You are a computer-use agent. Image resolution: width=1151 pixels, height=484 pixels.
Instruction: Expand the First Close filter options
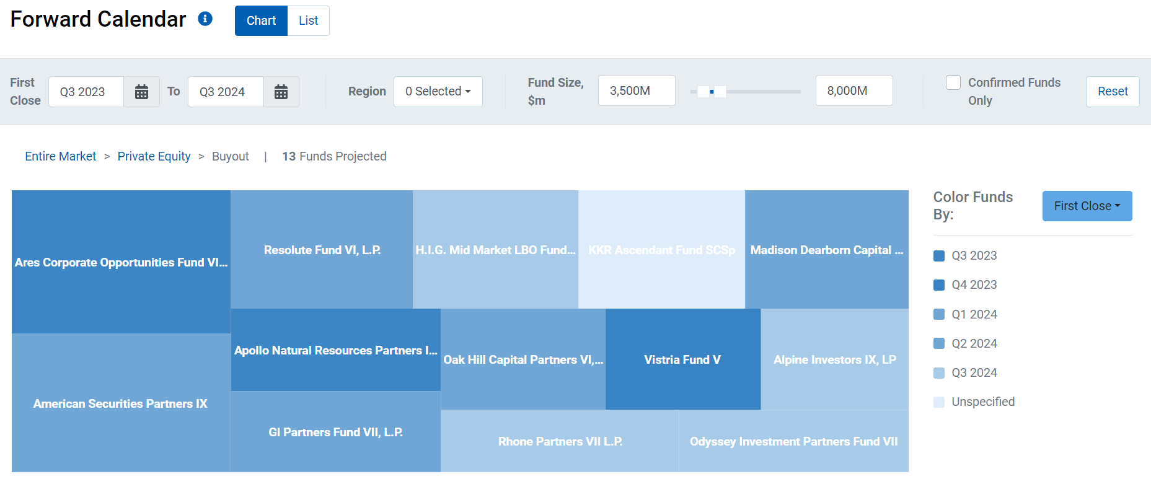click(1087, 206)
